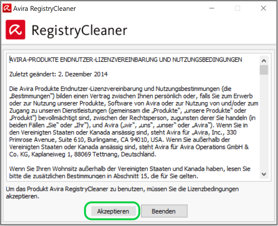Screen dimensions: 278x226
Task: Click the 'Avira RegistryCleaner' window title text
Action: 44,9
